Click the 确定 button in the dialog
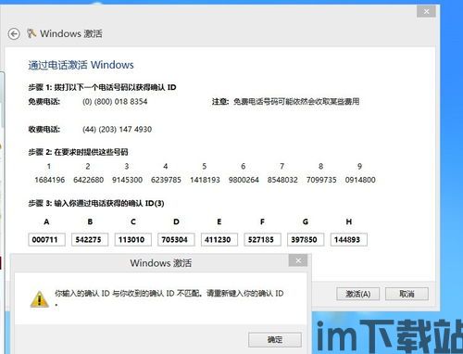 (275, 340)
